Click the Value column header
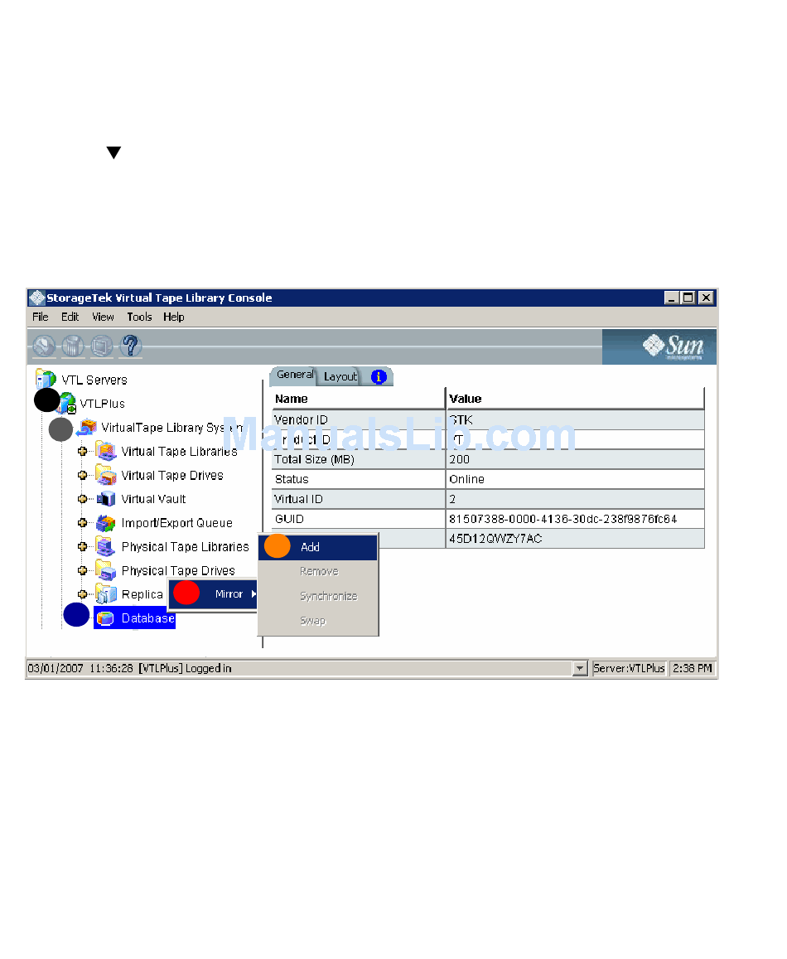Image resolution: width=787 pixels, height=959 pixels. tap(575, 399)
